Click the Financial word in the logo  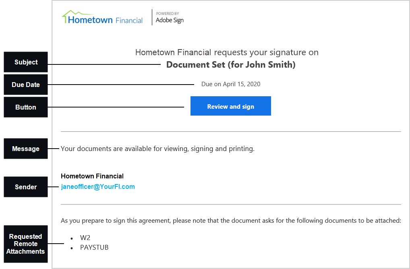(x=129, y=21)
